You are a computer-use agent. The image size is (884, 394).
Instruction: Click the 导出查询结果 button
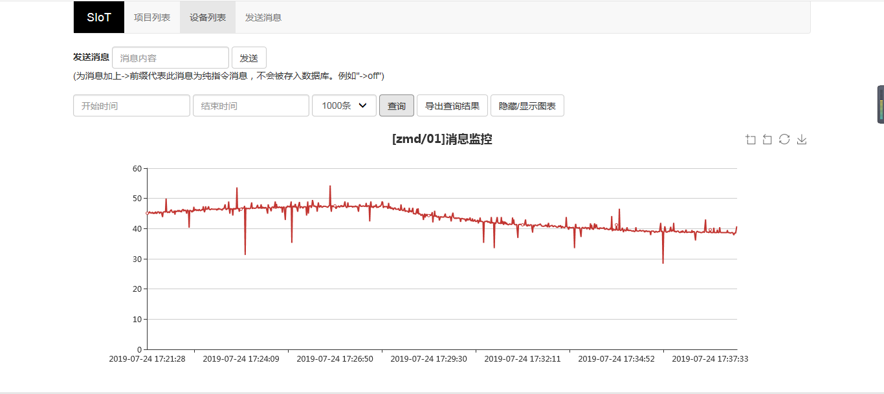[x=452, y=105]
